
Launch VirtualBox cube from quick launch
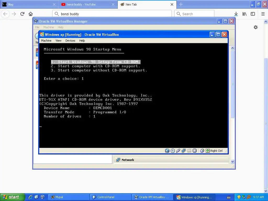(x=42, y=197)
